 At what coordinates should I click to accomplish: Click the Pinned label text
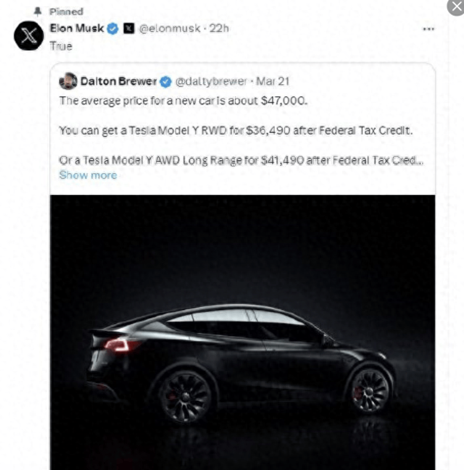[66, 12]
